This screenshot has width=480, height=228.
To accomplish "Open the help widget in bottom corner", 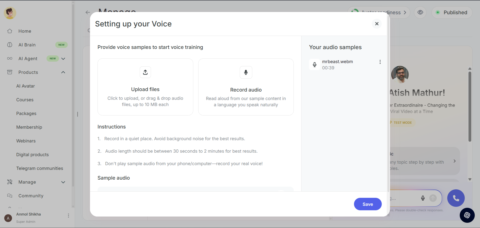I will coord(467,215).
